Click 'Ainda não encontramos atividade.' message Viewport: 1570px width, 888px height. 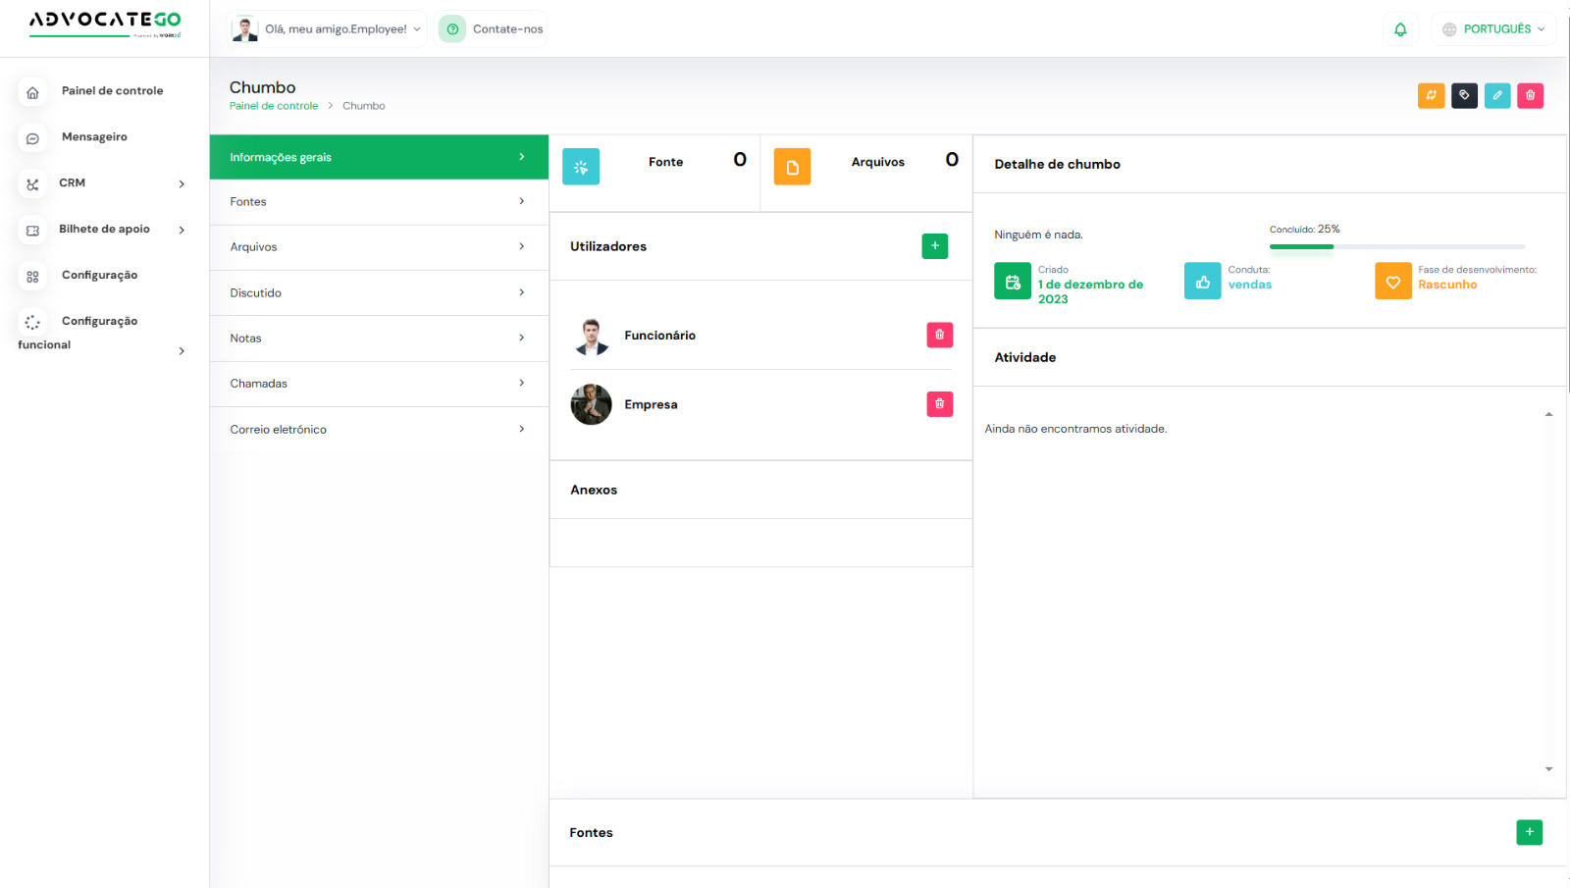pyautogui.click(x=1075, y=429)
